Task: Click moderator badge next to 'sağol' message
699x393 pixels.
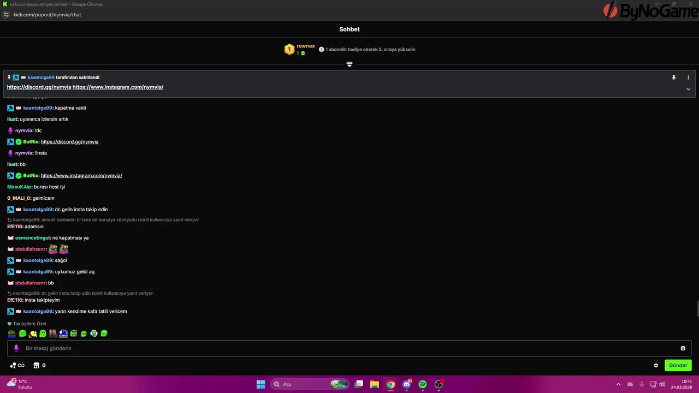Action: tap(10, 260)
